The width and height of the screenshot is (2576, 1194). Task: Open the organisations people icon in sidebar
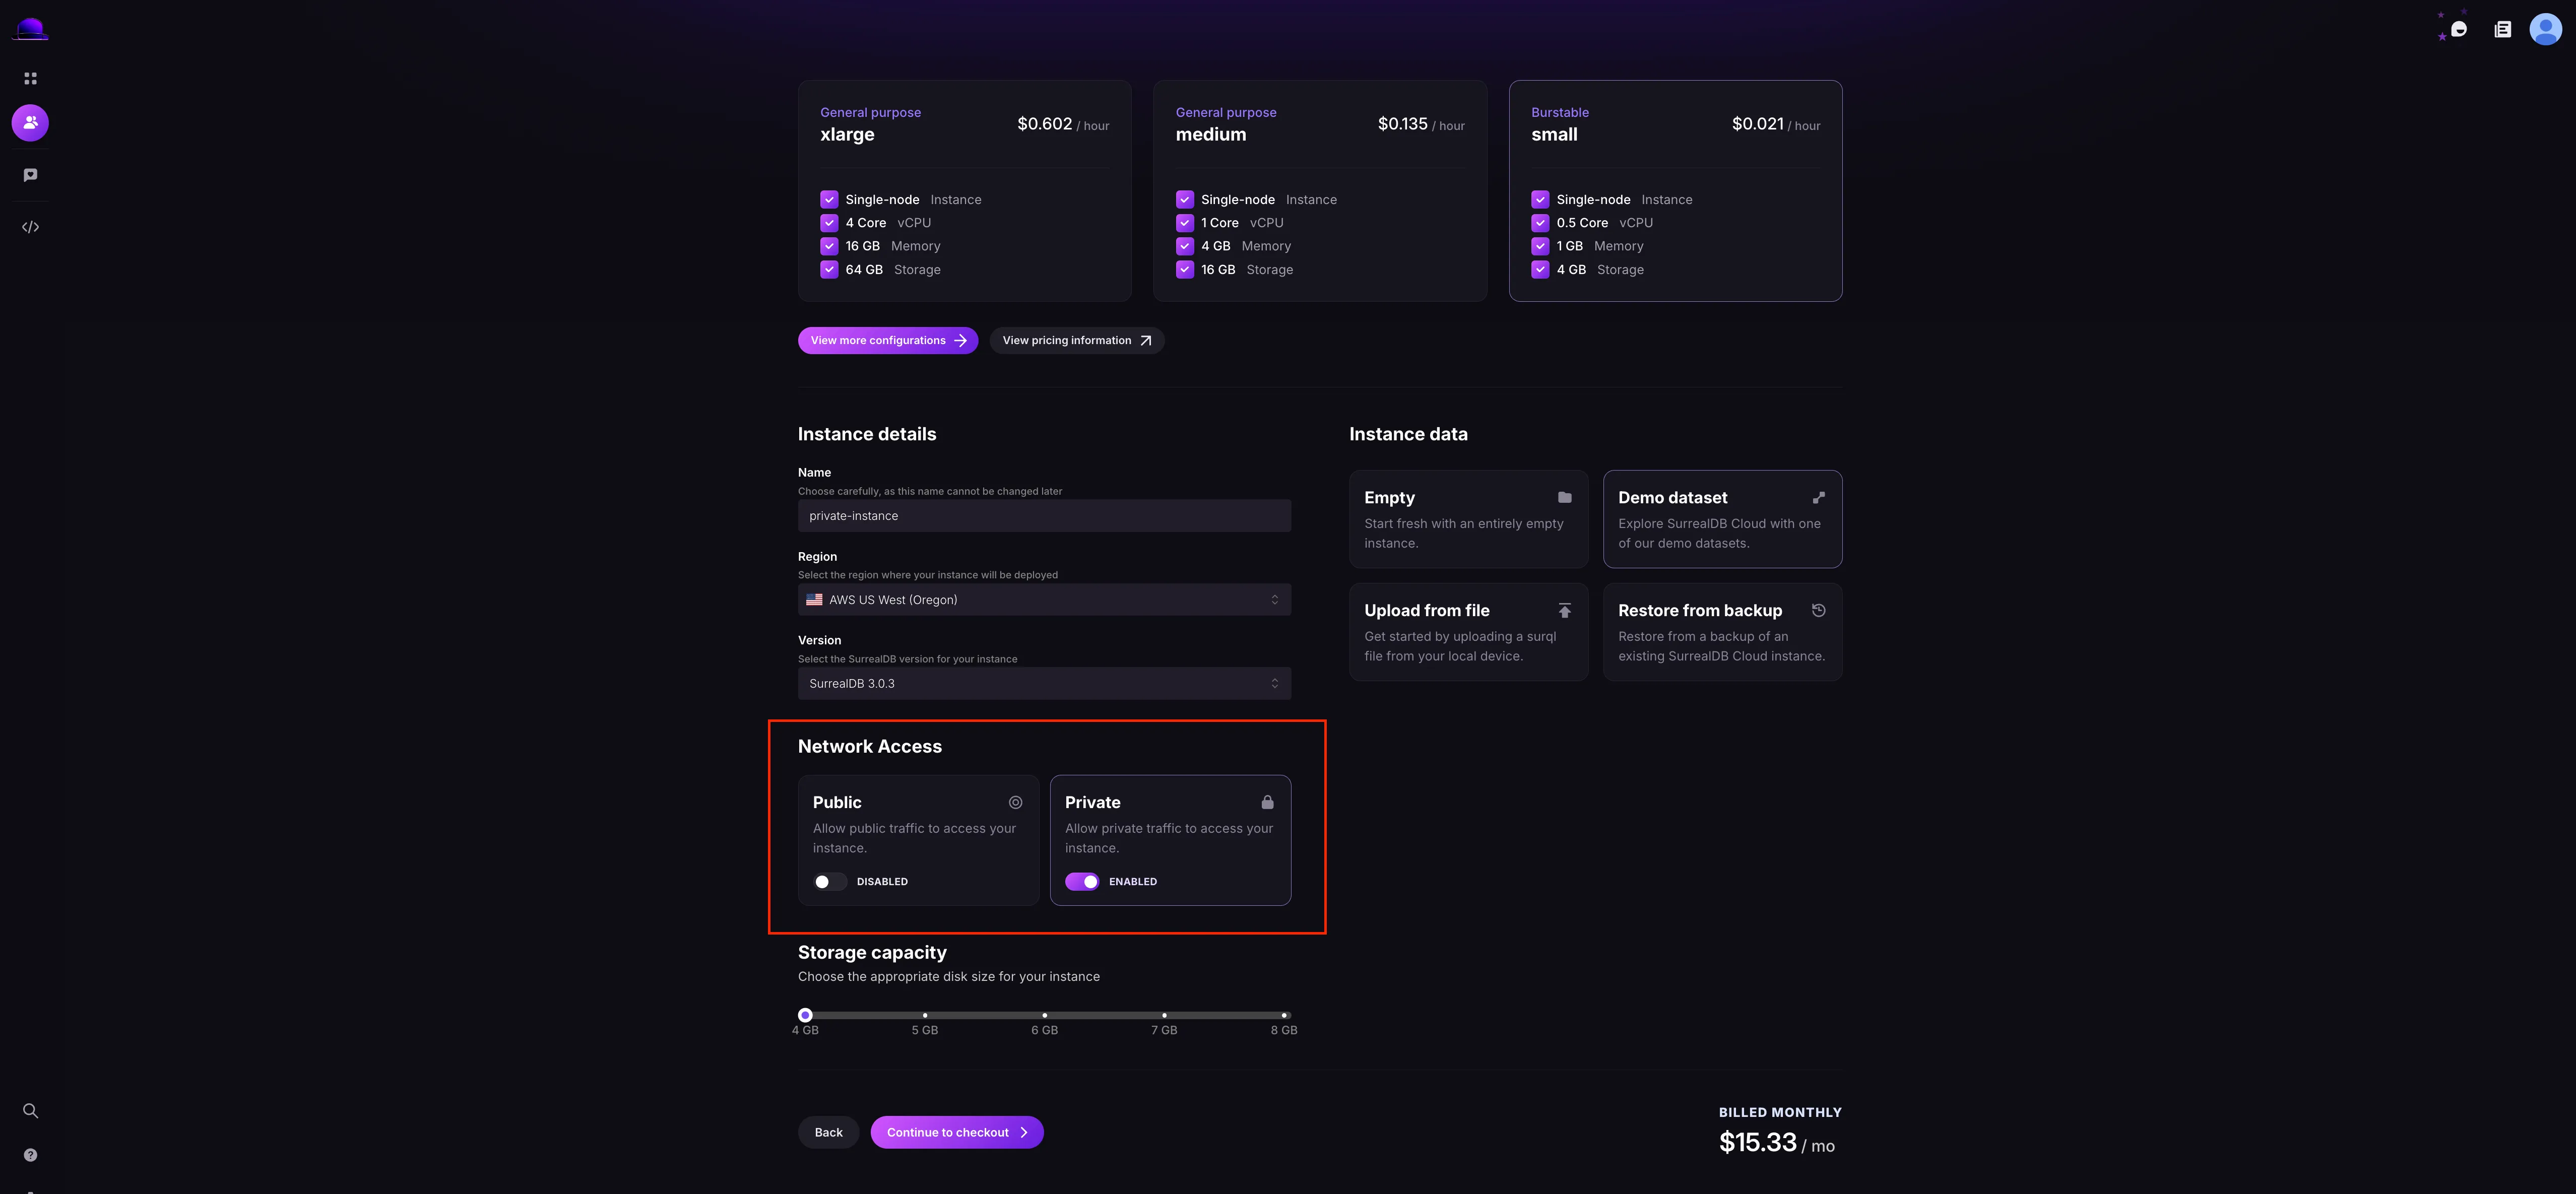pos(30,123)
